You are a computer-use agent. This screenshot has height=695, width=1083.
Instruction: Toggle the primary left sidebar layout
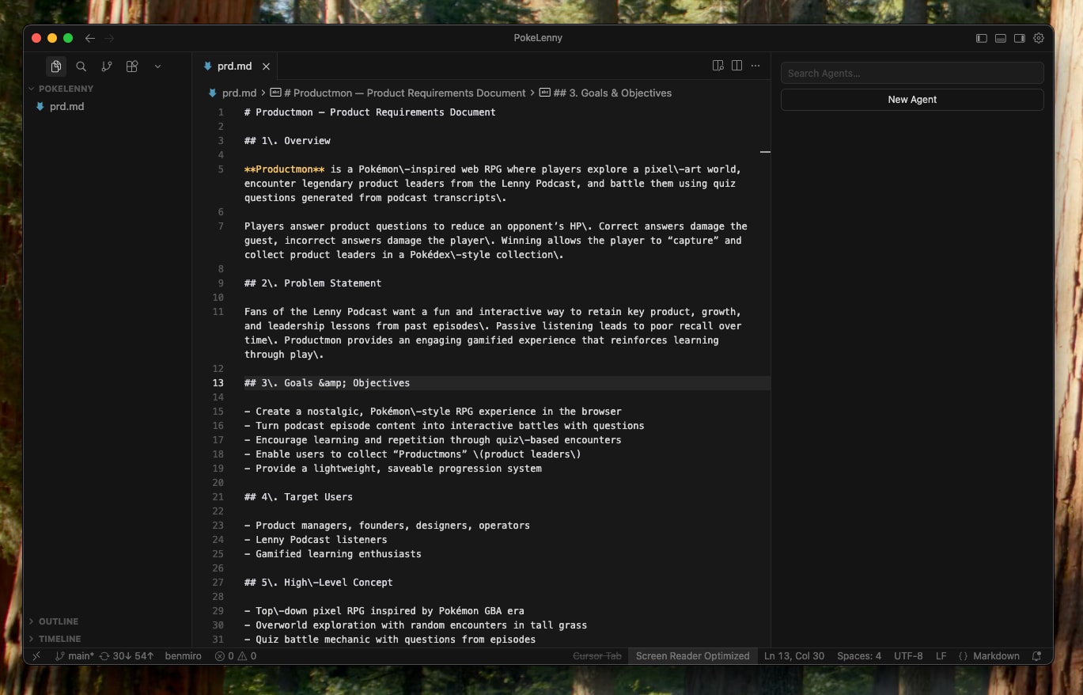(x=982, y=38)
